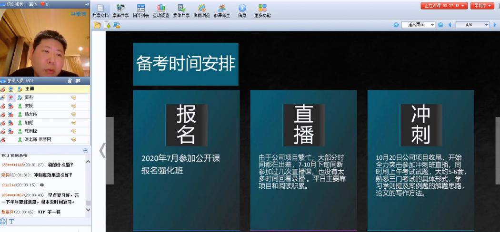Open the 信息 info panel
The height and width of the screenshot is (232, 500).
242,10
